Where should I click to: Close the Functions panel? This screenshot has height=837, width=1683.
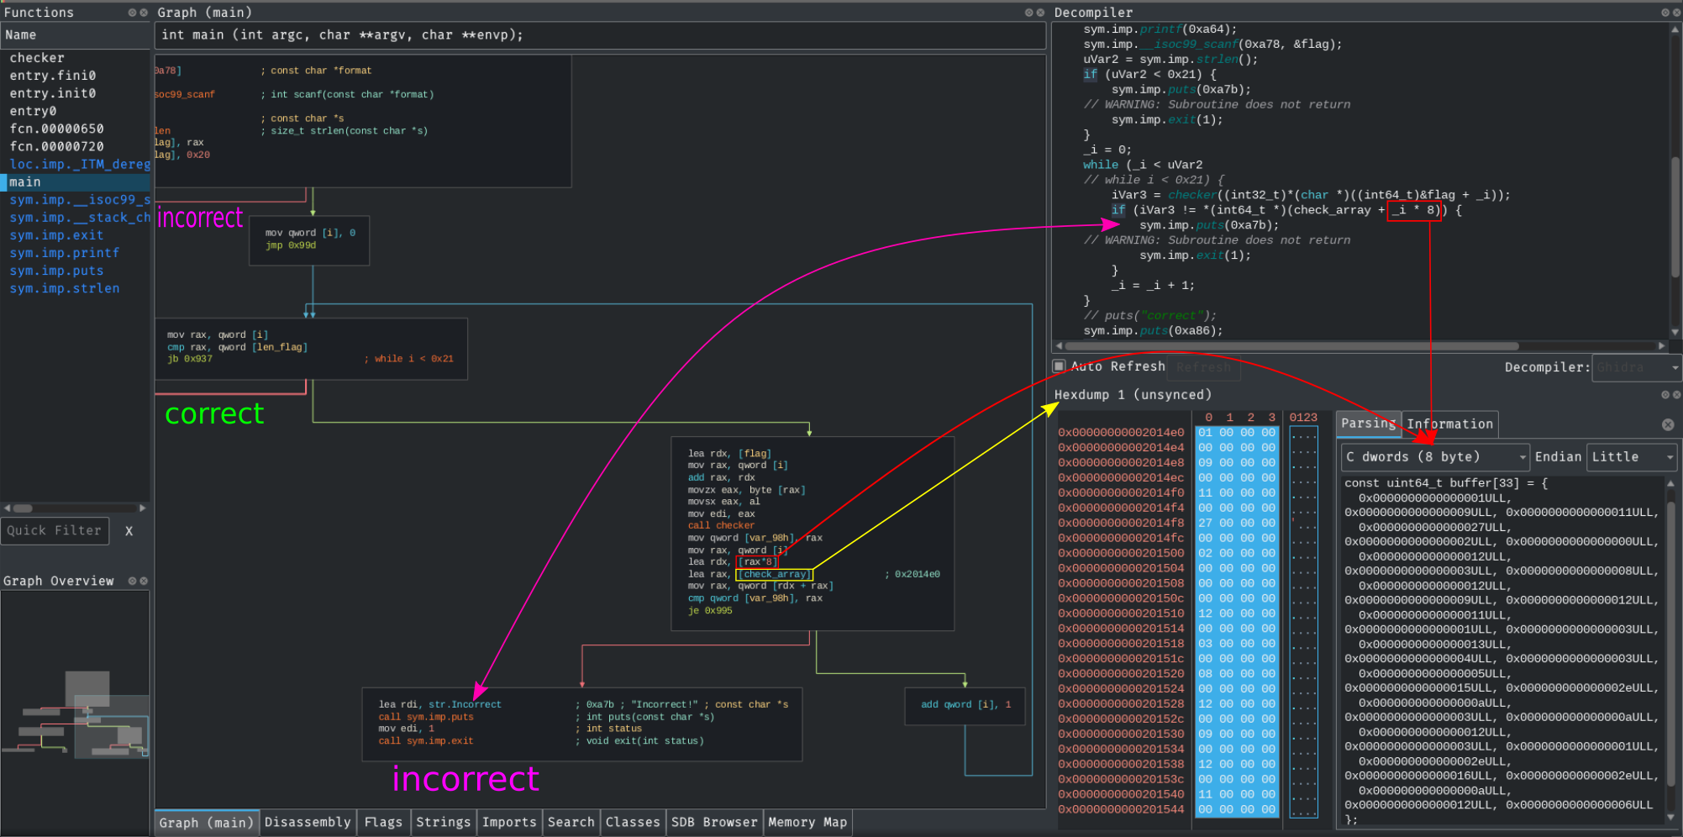click(144, 13)
